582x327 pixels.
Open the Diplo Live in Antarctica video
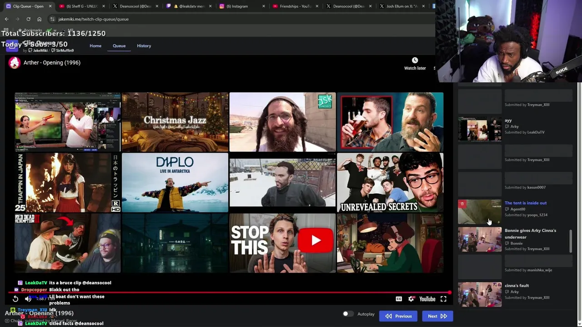pos(175,183)
